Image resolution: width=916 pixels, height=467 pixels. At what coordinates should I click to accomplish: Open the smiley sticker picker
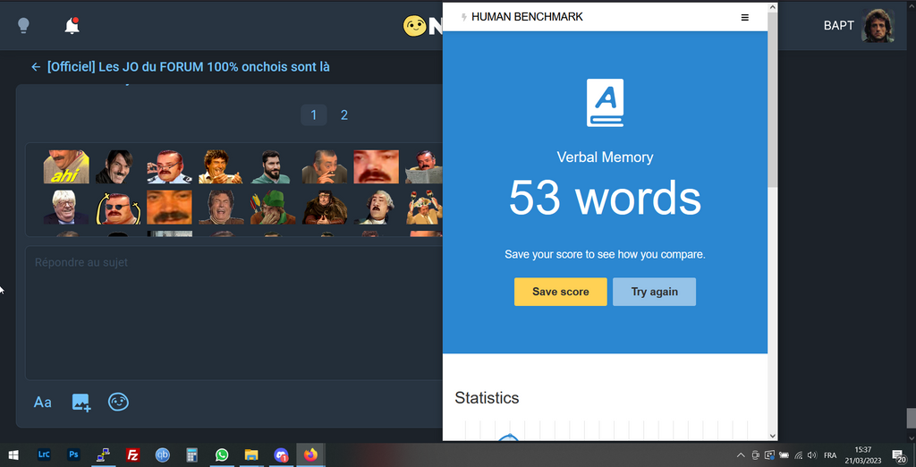click(x=118, y=403)
